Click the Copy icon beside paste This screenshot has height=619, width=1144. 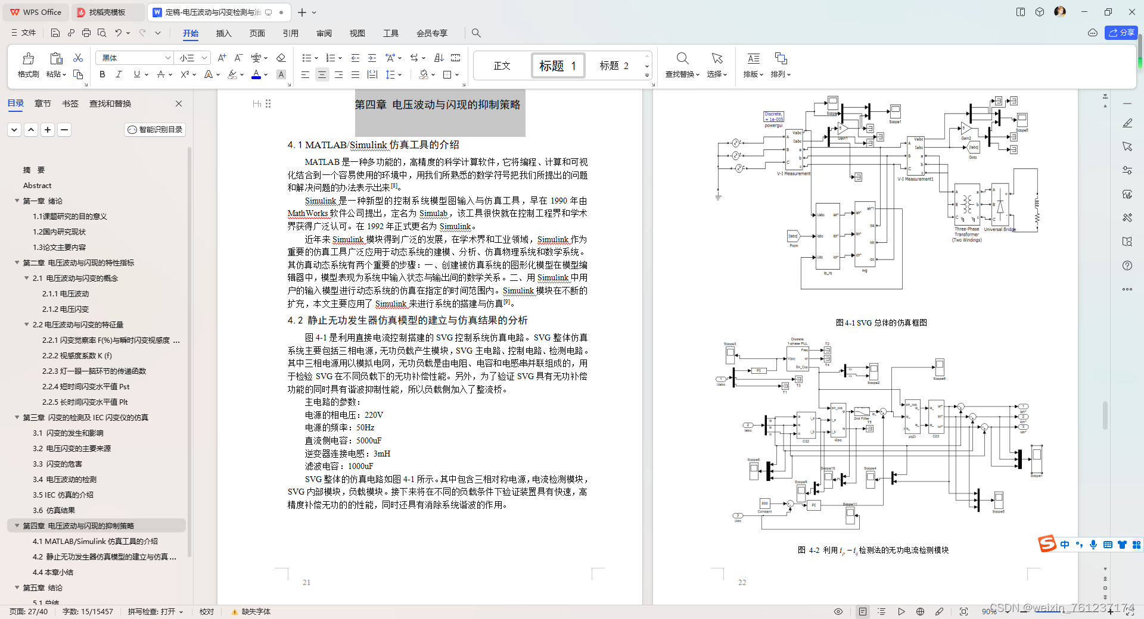point(78,74)
